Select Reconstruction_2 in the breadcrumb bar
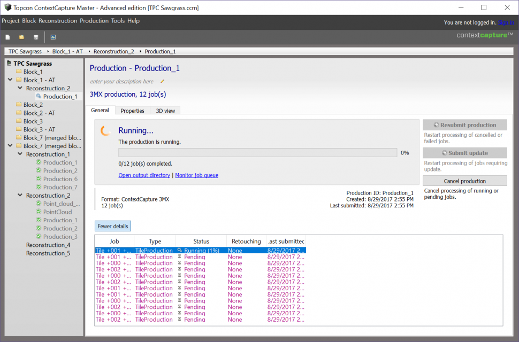This screenshot has width=519, height=342. click(x=114, y=51)
